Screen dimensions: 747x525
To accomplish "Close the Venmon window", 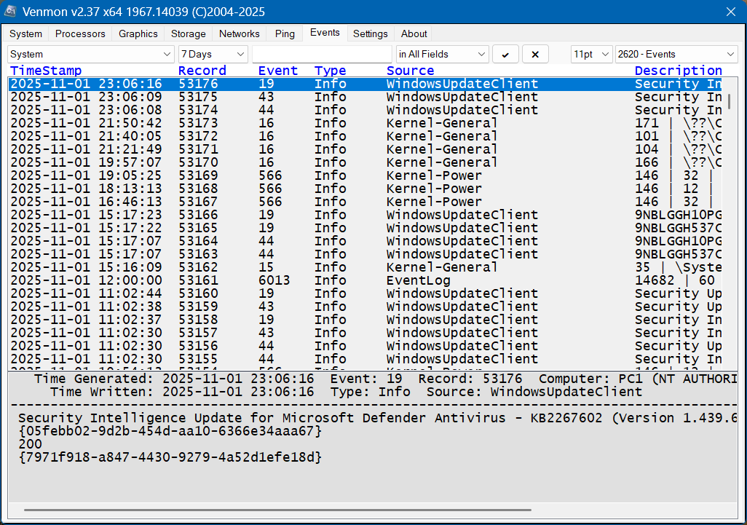I will tap(731, 12).
